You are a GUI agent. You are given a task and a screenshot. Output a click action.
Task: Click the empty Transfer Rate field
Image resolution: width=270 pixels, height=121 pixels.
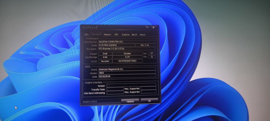(x=115, y=89)
